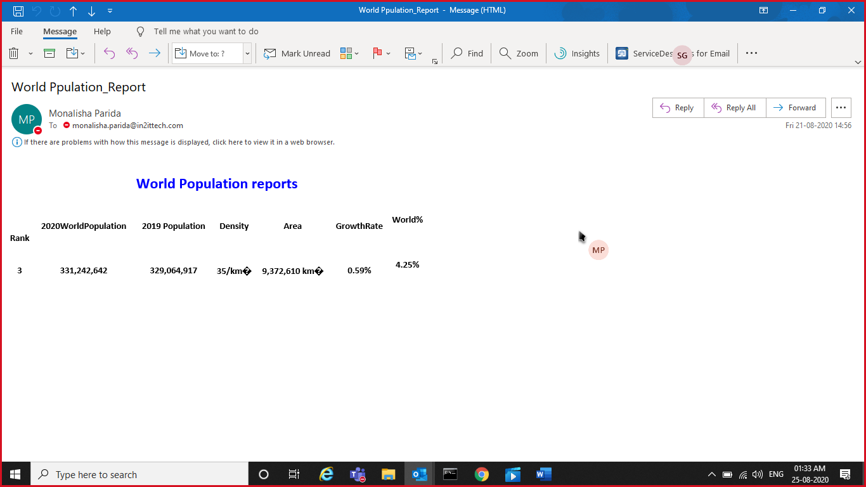Open the Action Center notifications icon
The height and width of the screenshot is (487, 866).
845,474
